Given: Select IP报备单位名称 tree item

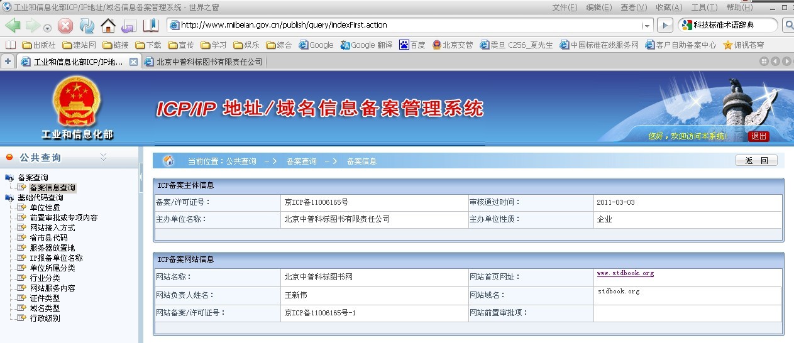Looking at the screenshot, I should (x=57, y=258).
